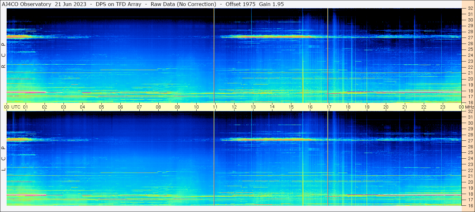The image size is (475, 212).
Task: Click the Offset 1975 text
Action: pos(237,4)
